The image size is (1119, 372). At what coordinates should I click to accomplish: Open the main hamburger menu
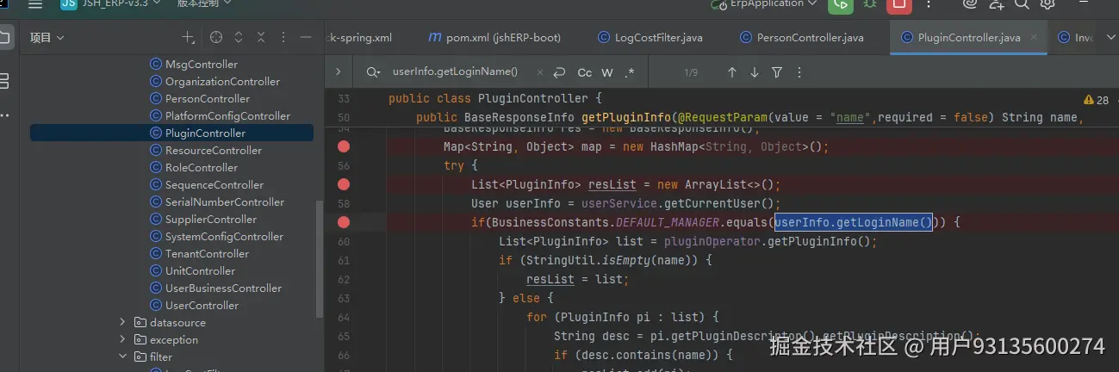pyautogui.click(x=35, y=4)
